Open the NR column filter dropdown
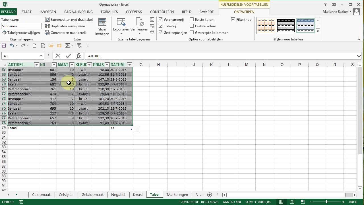The image size is (364, 205). click(x=54, y=65)
